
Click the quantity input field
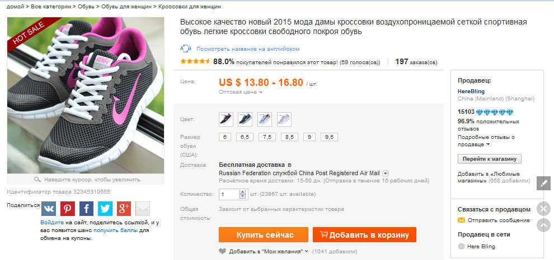[x=229, y=194]
